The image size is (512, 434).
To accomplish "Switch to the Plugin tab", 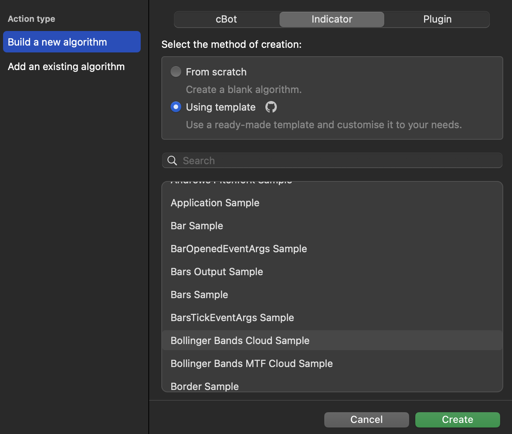I will (437, 20).
